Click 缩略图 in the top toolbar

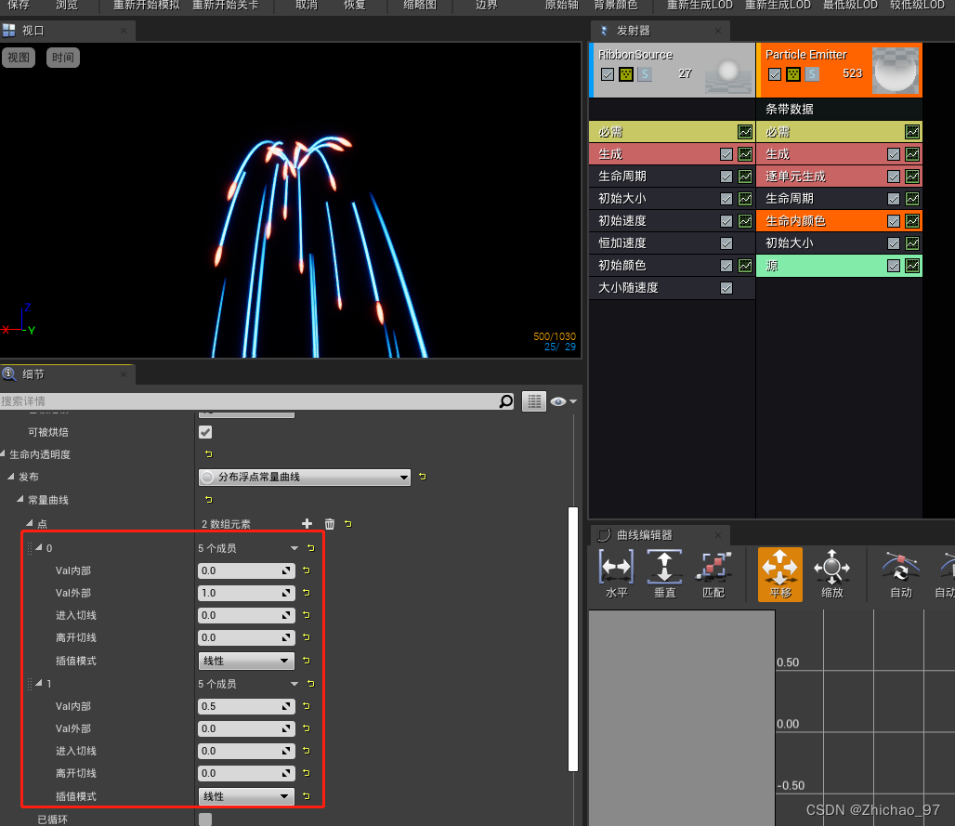point(420,6)
